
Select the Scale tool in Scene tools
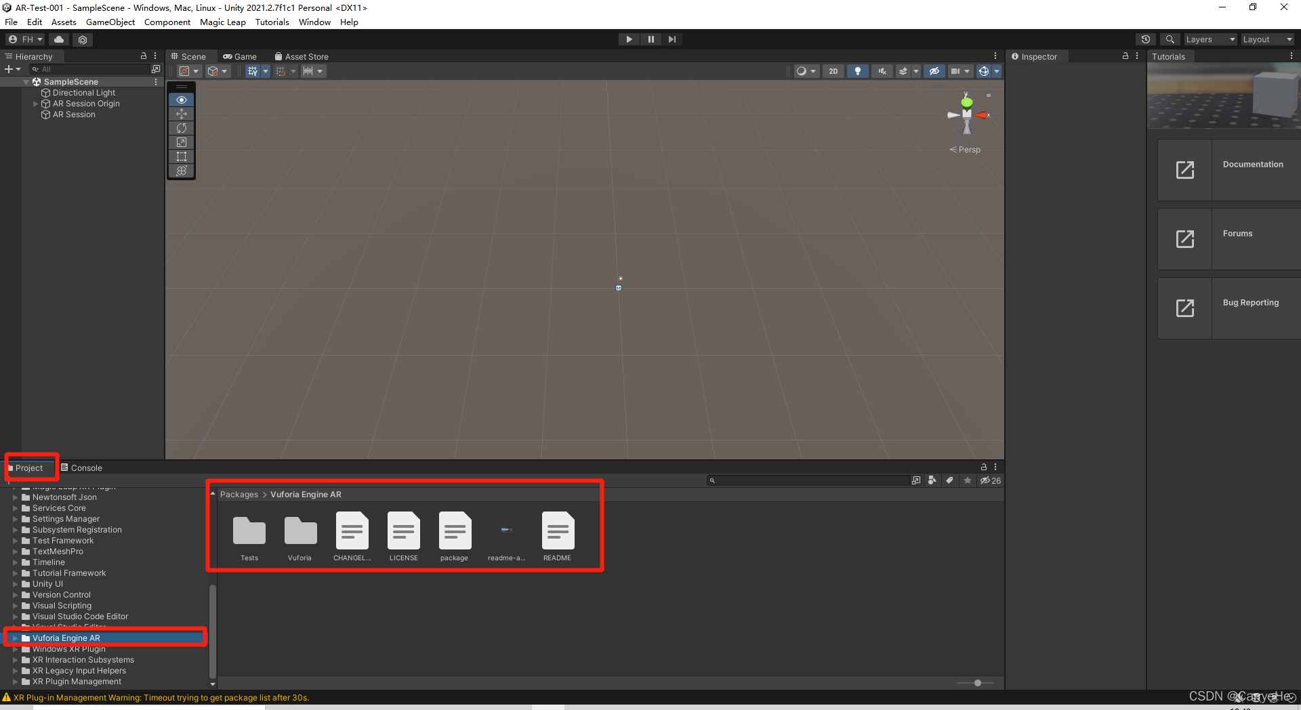tap(182, 142)
